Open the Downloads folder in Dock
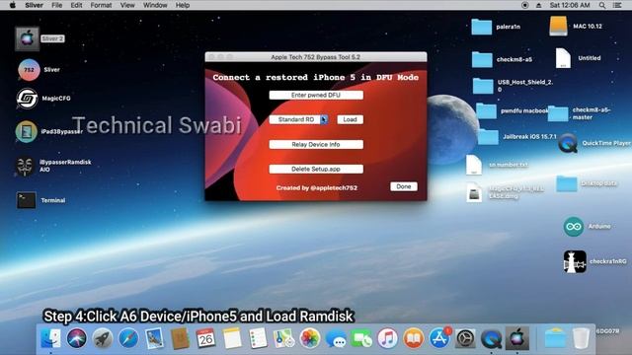Screen dimensions: 632x355 (555, 338)
